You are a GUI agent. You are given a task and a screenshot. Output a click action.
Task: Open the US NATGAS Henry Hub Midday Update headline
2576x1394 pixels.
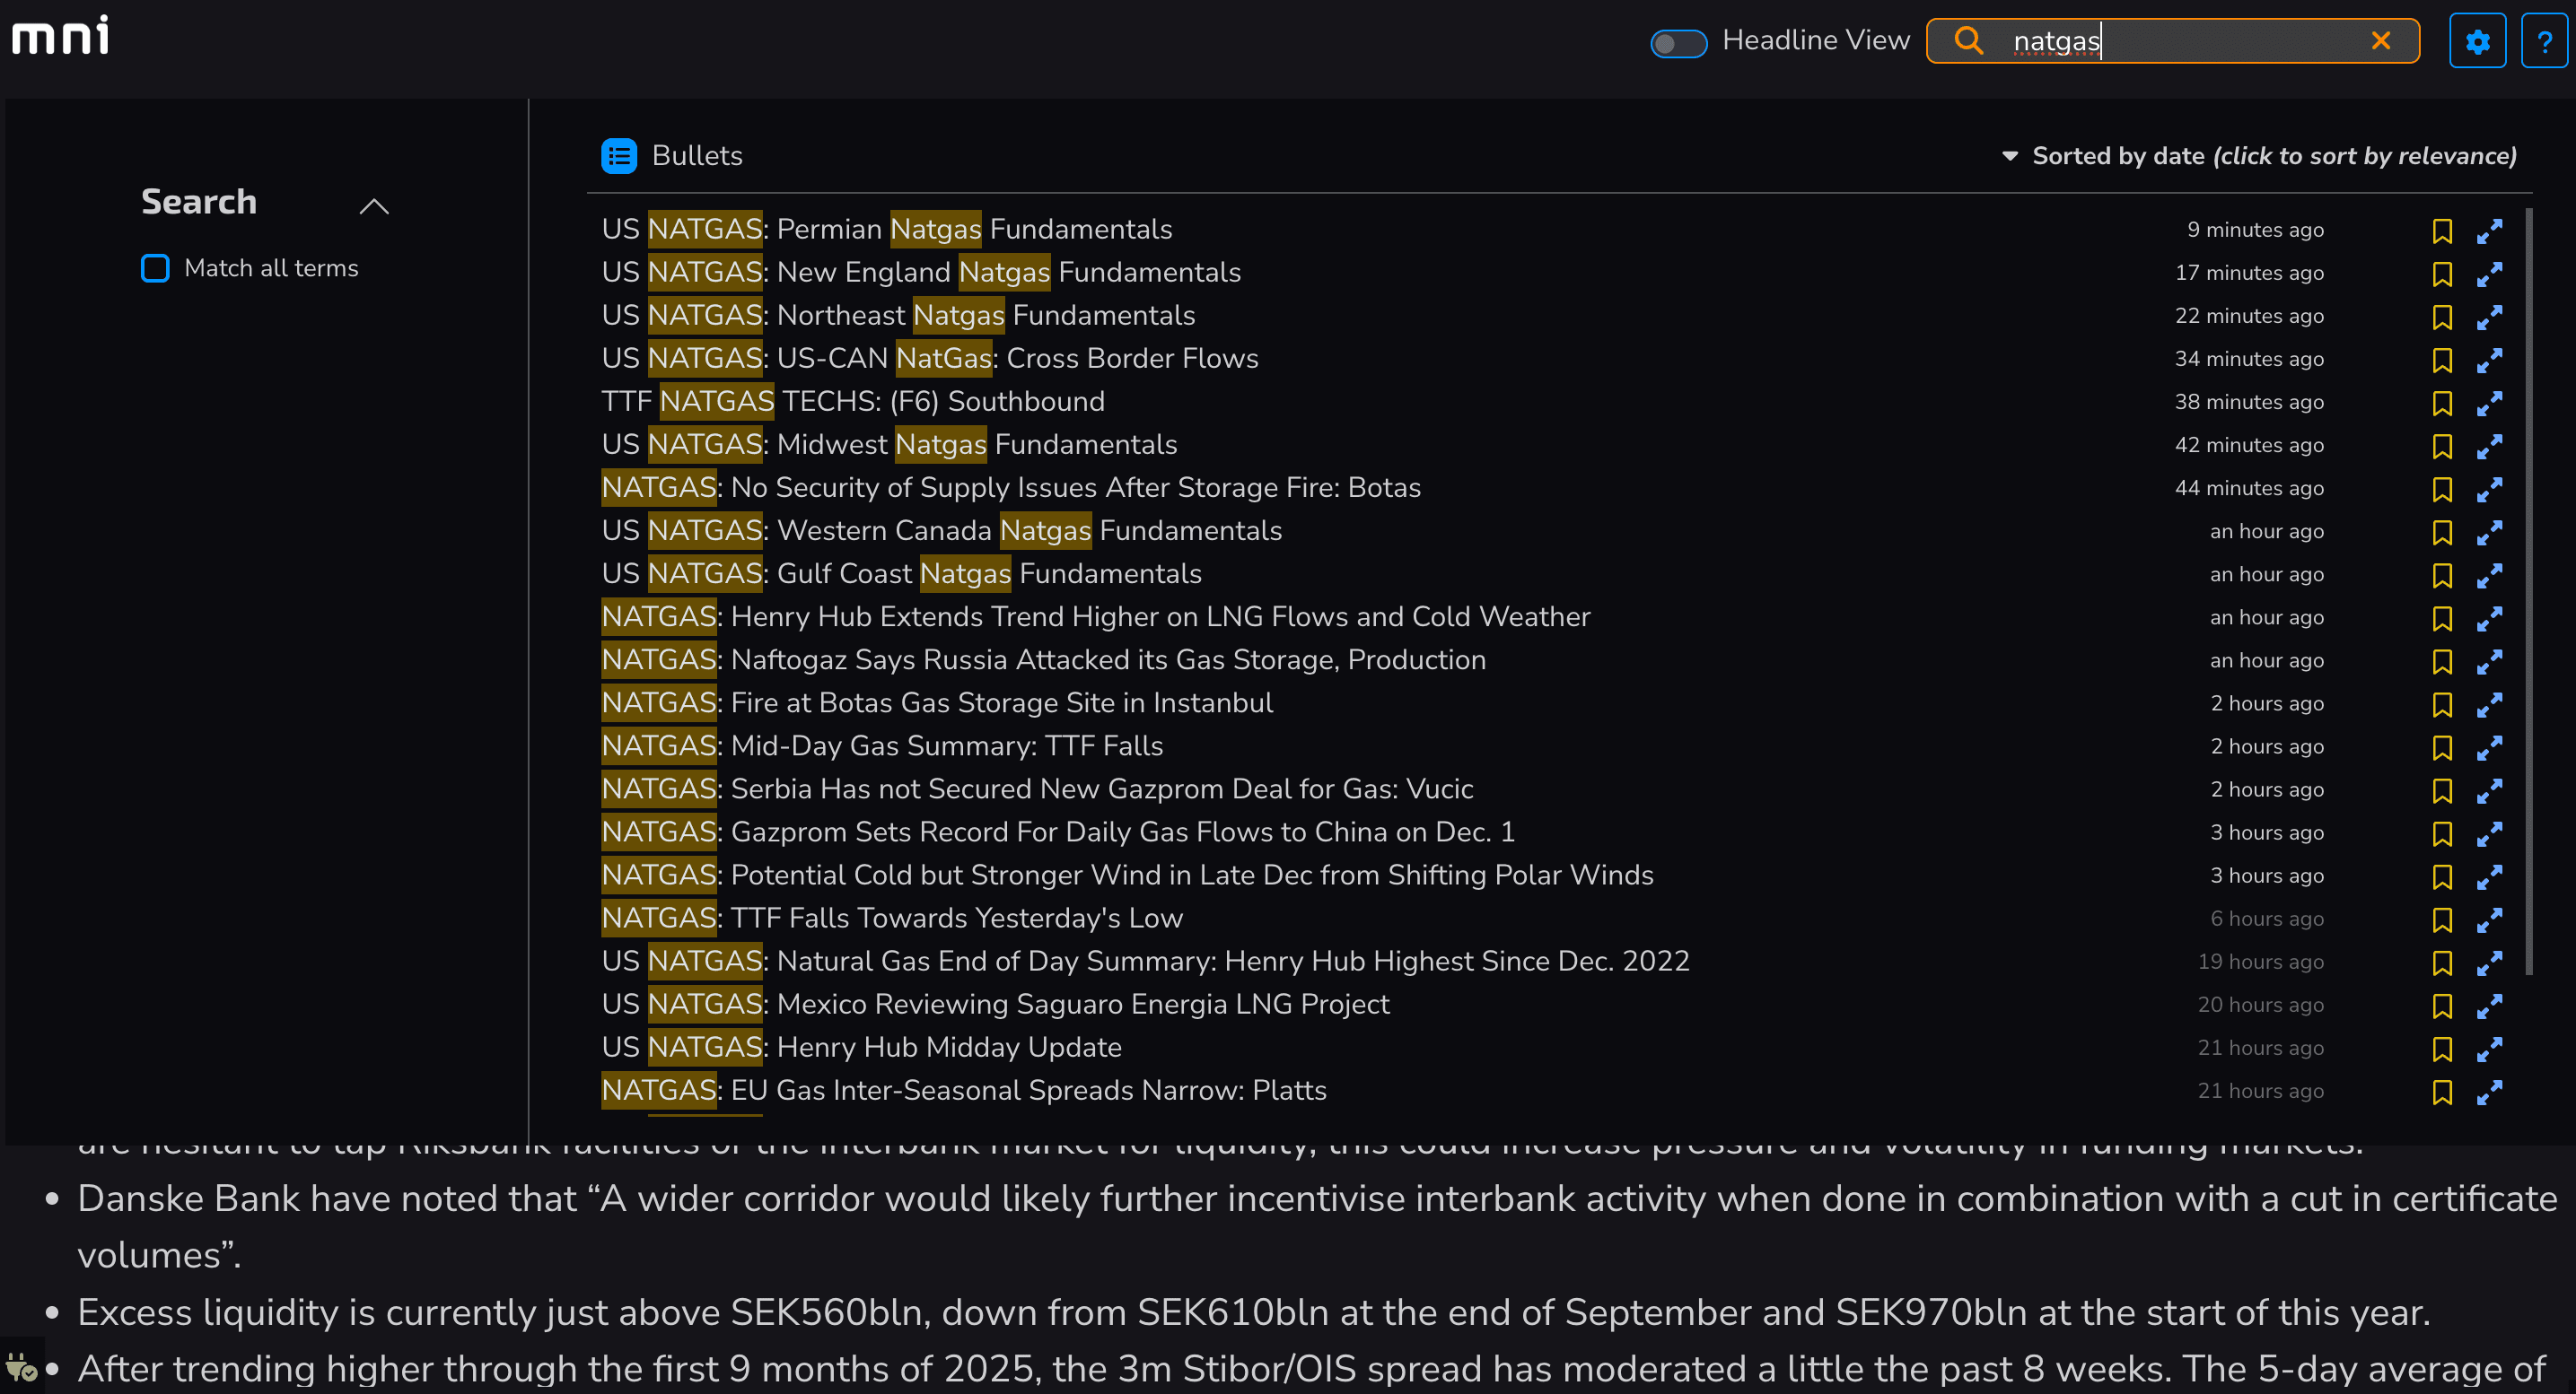click(x=861, y=1047)
